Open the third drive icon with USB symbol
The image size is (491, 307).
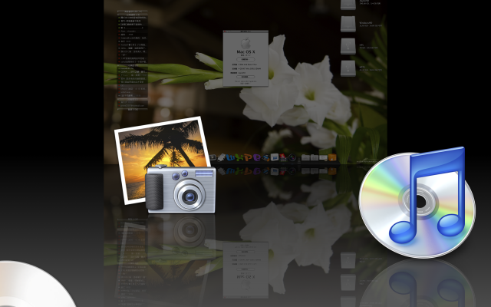pyautogui.click(x=348, y=46)
